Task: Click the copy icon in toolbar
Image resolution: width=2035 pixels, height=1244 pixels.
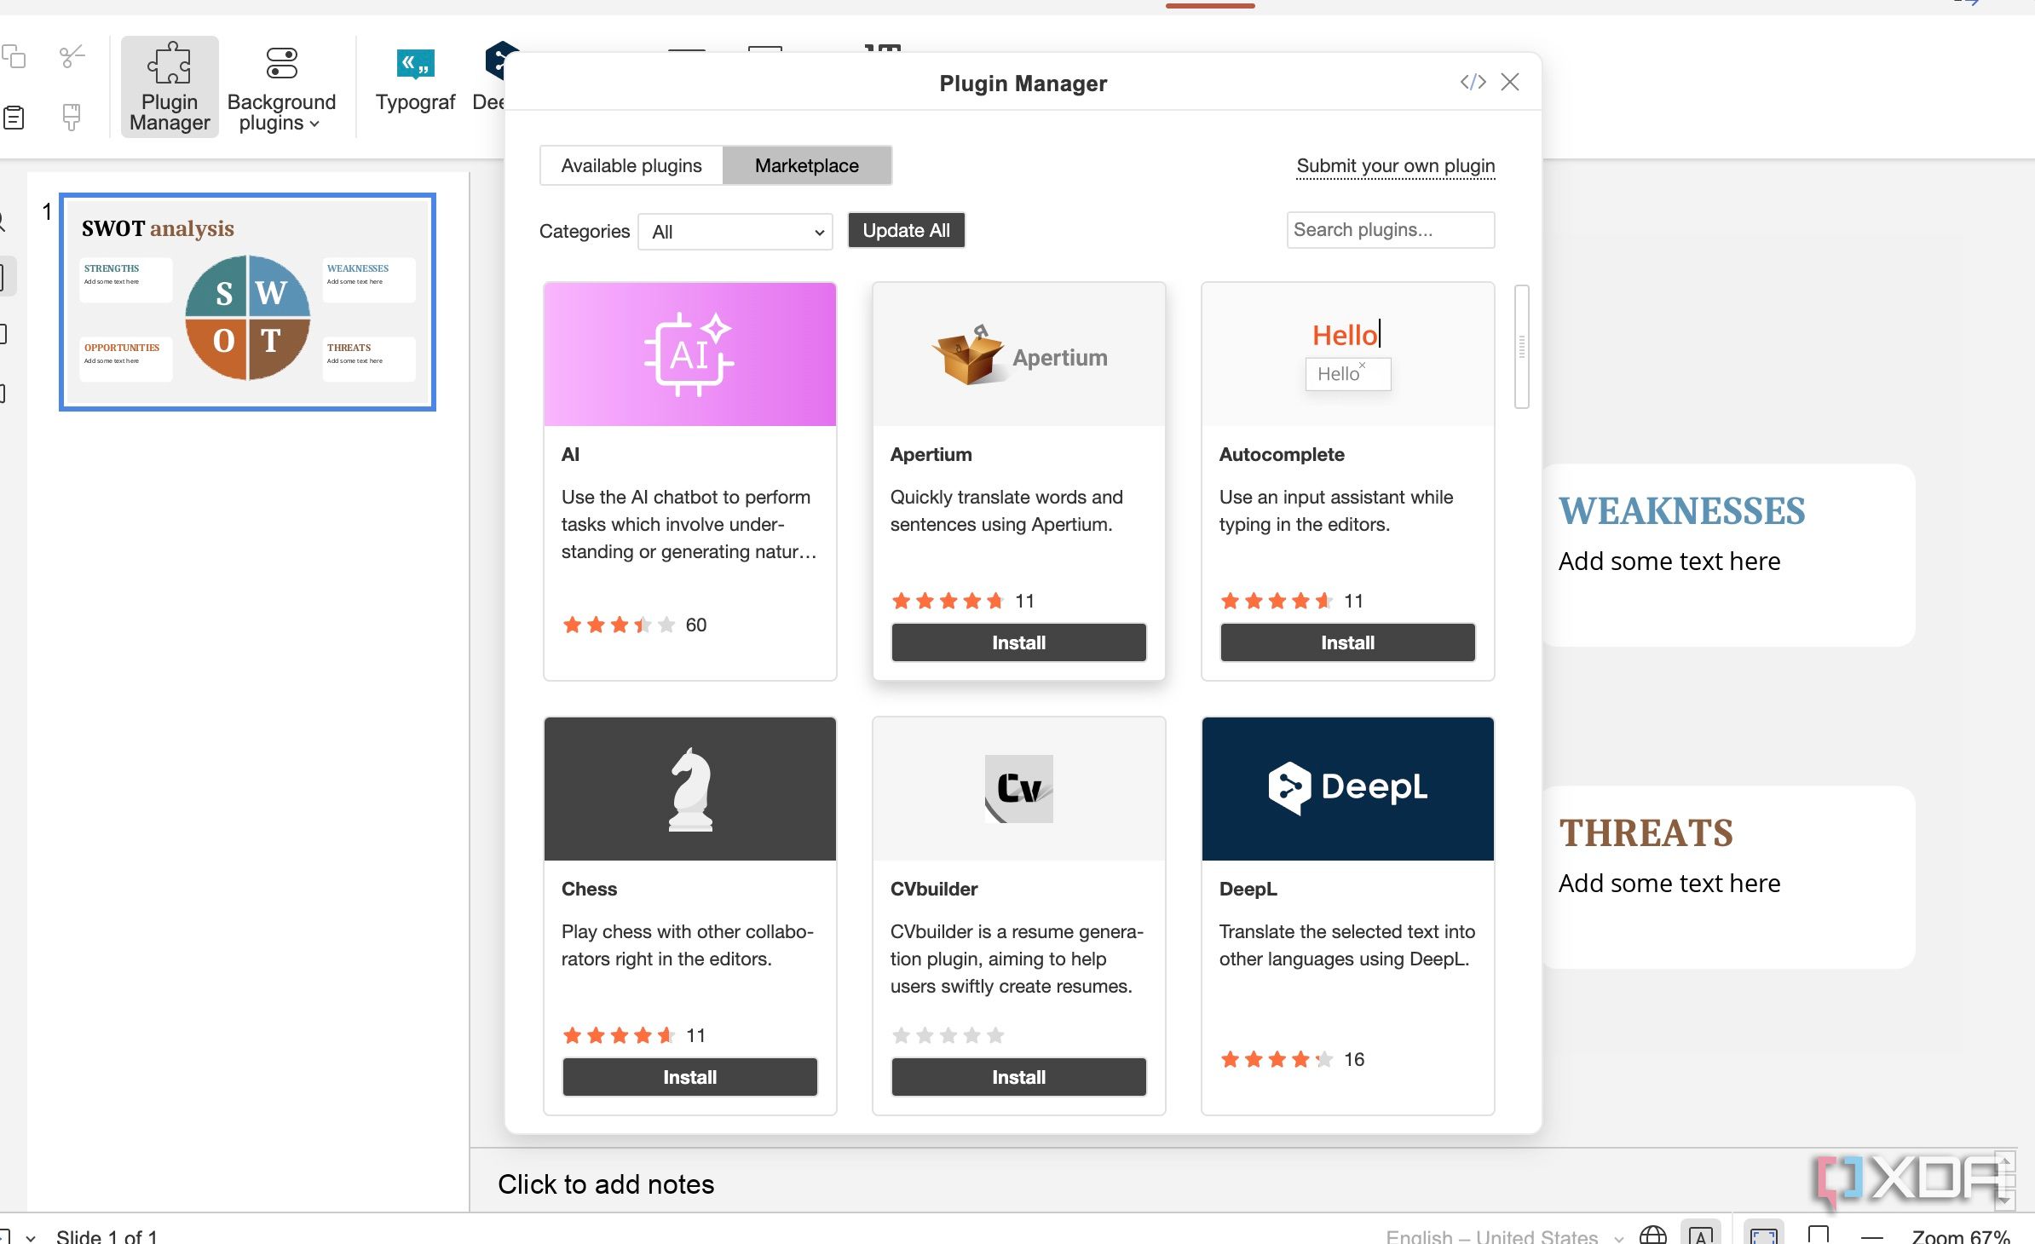Action: click(14, 57)
